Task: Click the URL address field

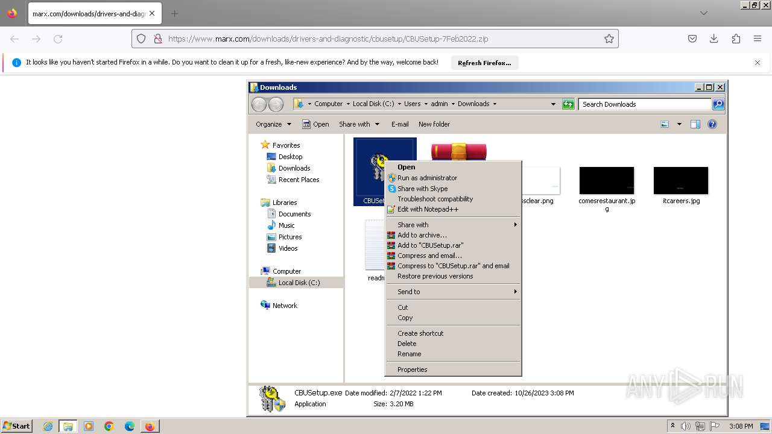Action: click(x=375, y=39)
